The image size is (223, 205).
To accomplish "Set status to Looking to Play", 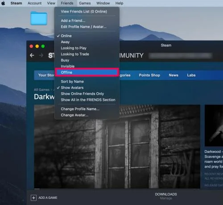I will coord(87,48).
